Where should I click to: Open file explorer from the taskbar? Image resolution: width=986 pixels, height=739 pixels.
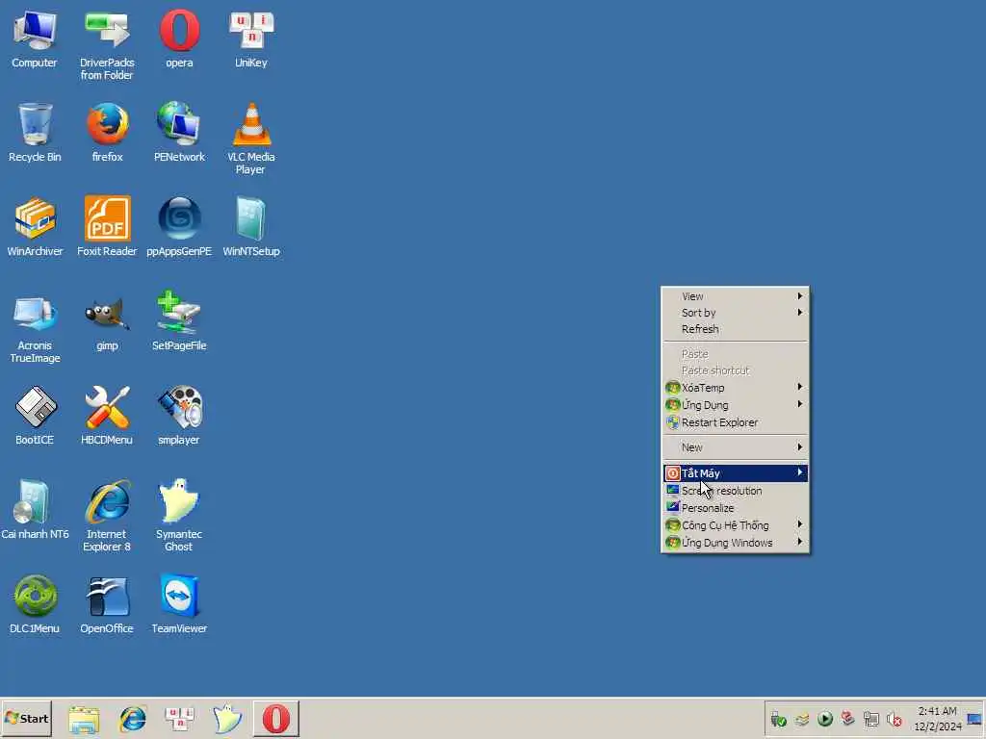[84, 720]
